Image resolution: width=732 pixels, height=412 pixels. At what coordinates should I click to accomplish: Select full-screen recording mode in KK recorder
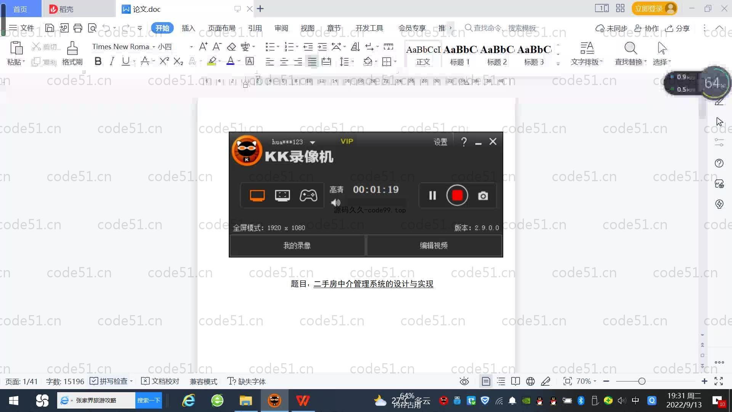[x=257, y=196]
